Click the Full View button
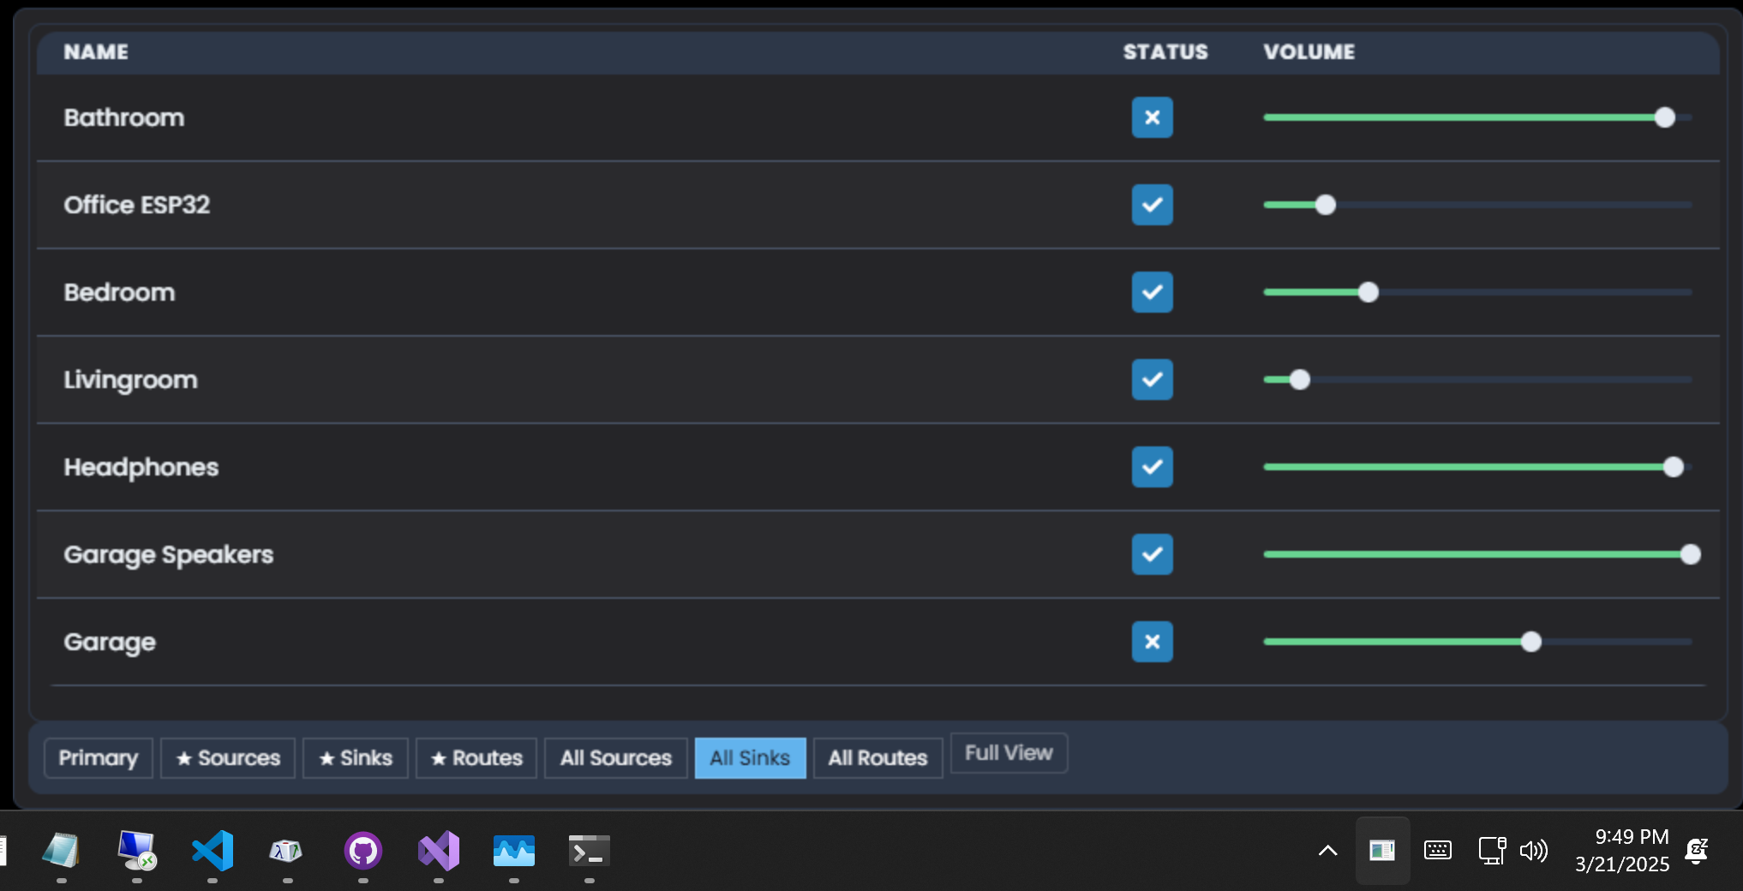Screen dimensions: 1743x891 pyautogui.click(x=1009, y=753)
